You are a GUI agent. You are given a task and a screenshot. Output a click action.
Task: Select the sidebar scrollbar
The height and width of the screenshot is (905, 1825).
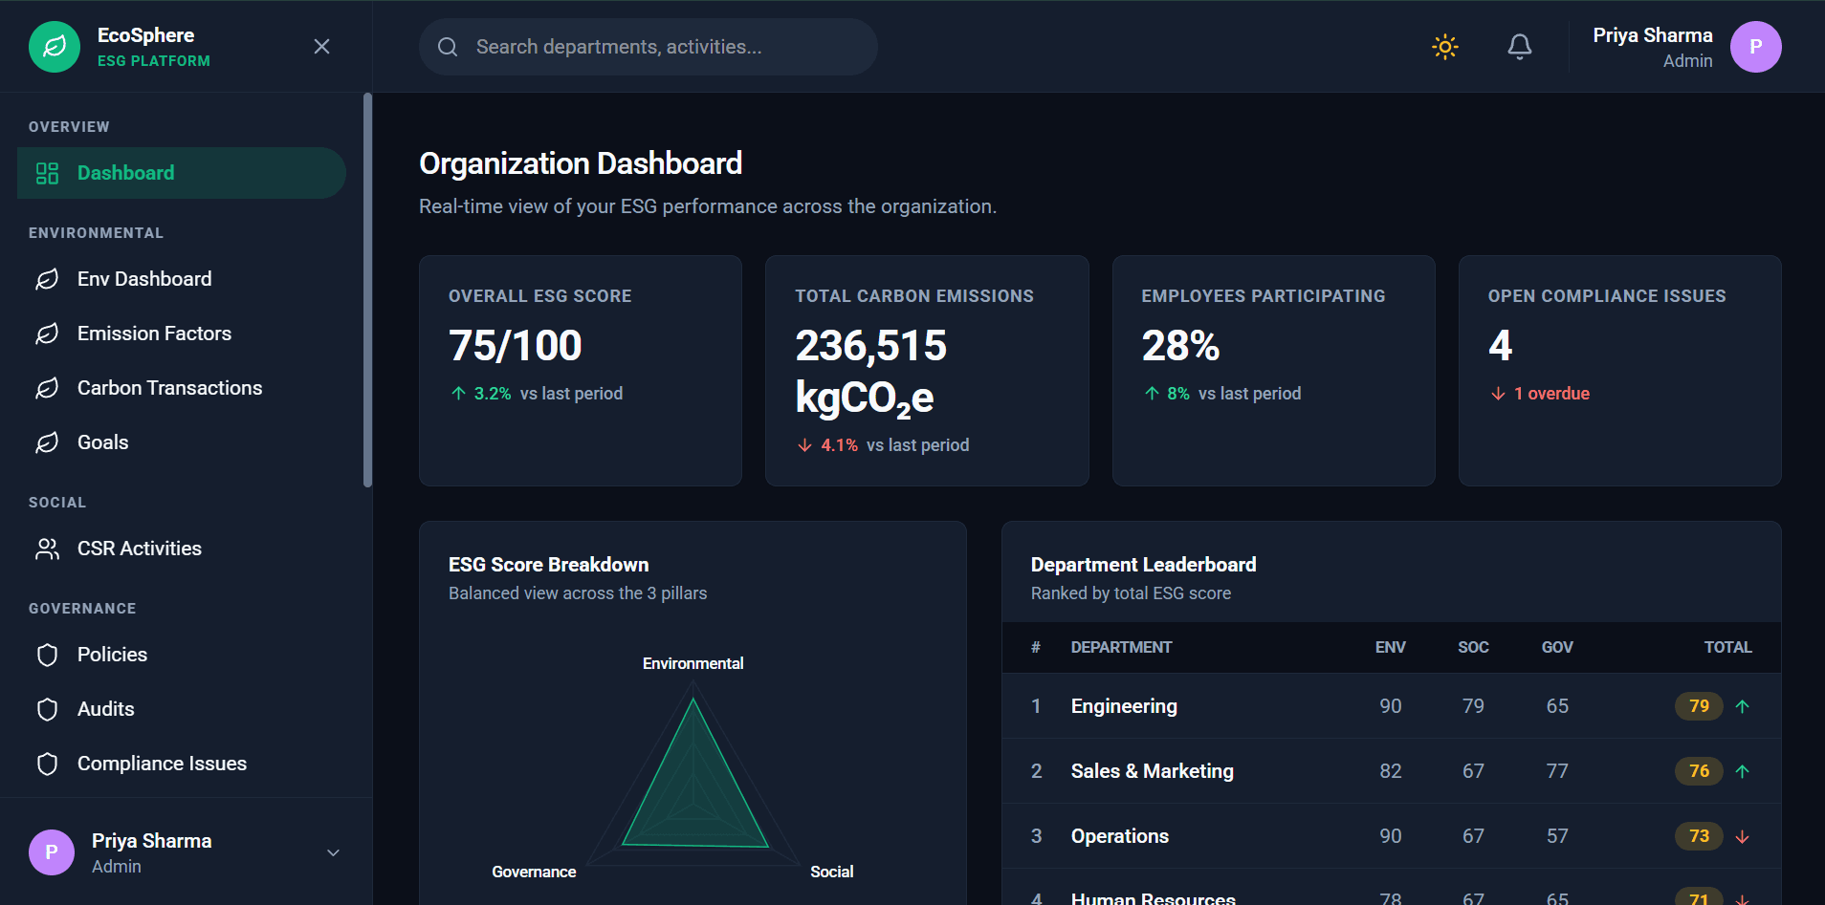coord(367,291)
